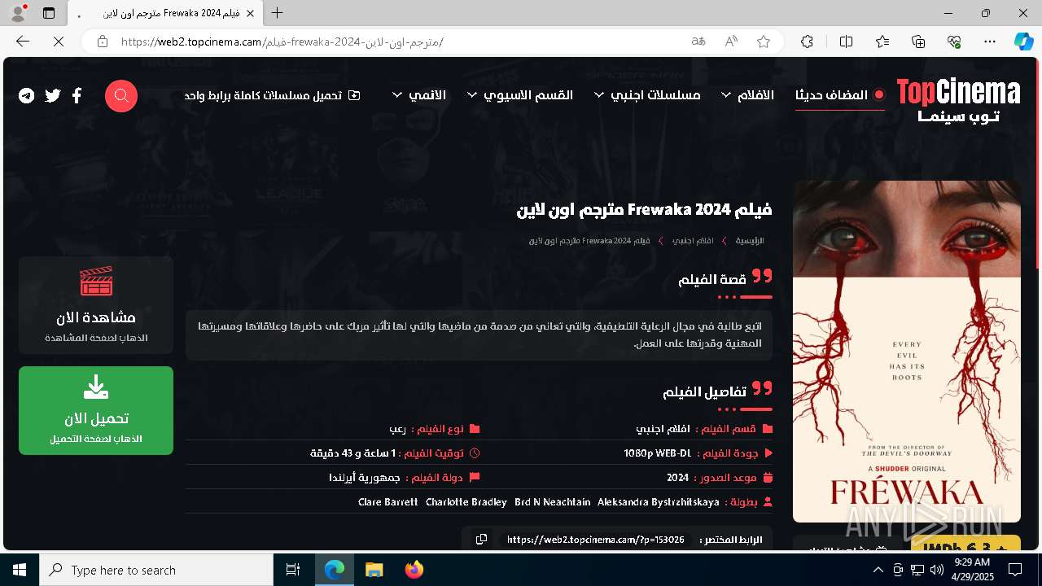Open network icon in tray
The height and width of the screenshot is (586, 1042).
pyautogui.click(x=917, y=570)
